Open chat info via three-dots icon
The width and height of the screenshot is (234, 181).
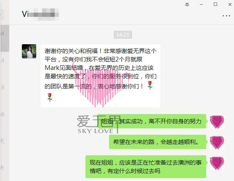click(226, 16)
